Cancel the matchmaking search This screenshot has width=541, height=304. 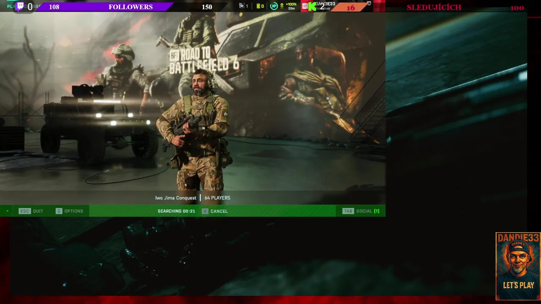[x=215, y=211]
